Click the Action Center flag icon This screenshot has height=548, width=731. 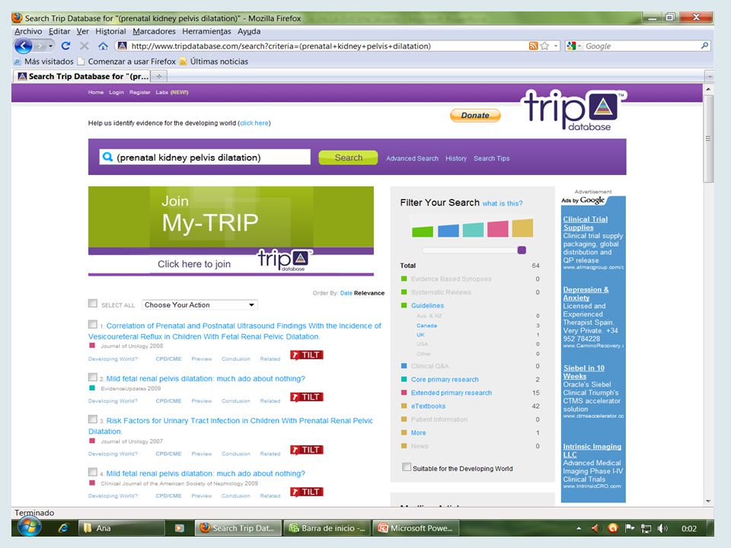click(x=630, y=528)
